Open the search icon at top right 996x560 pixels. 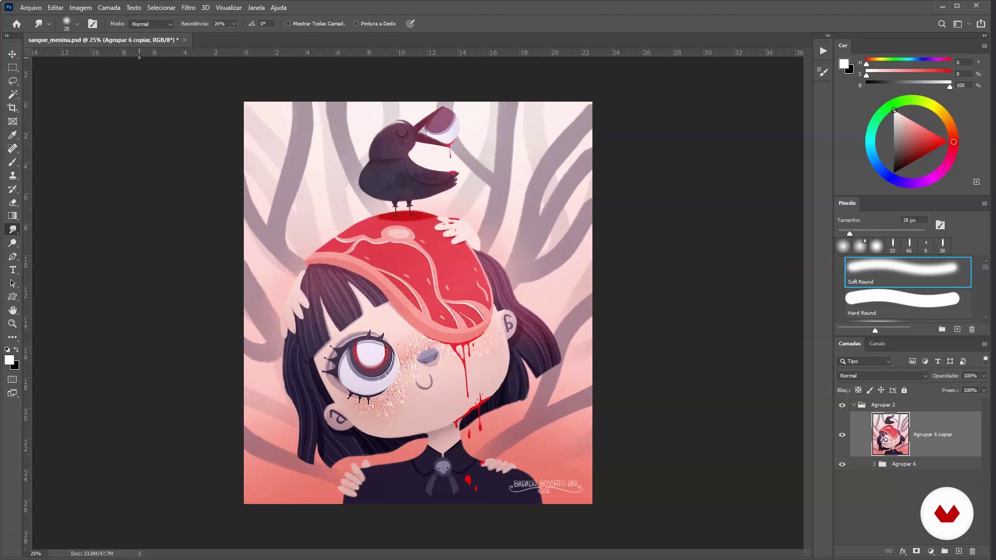click(x=942, y=24)
